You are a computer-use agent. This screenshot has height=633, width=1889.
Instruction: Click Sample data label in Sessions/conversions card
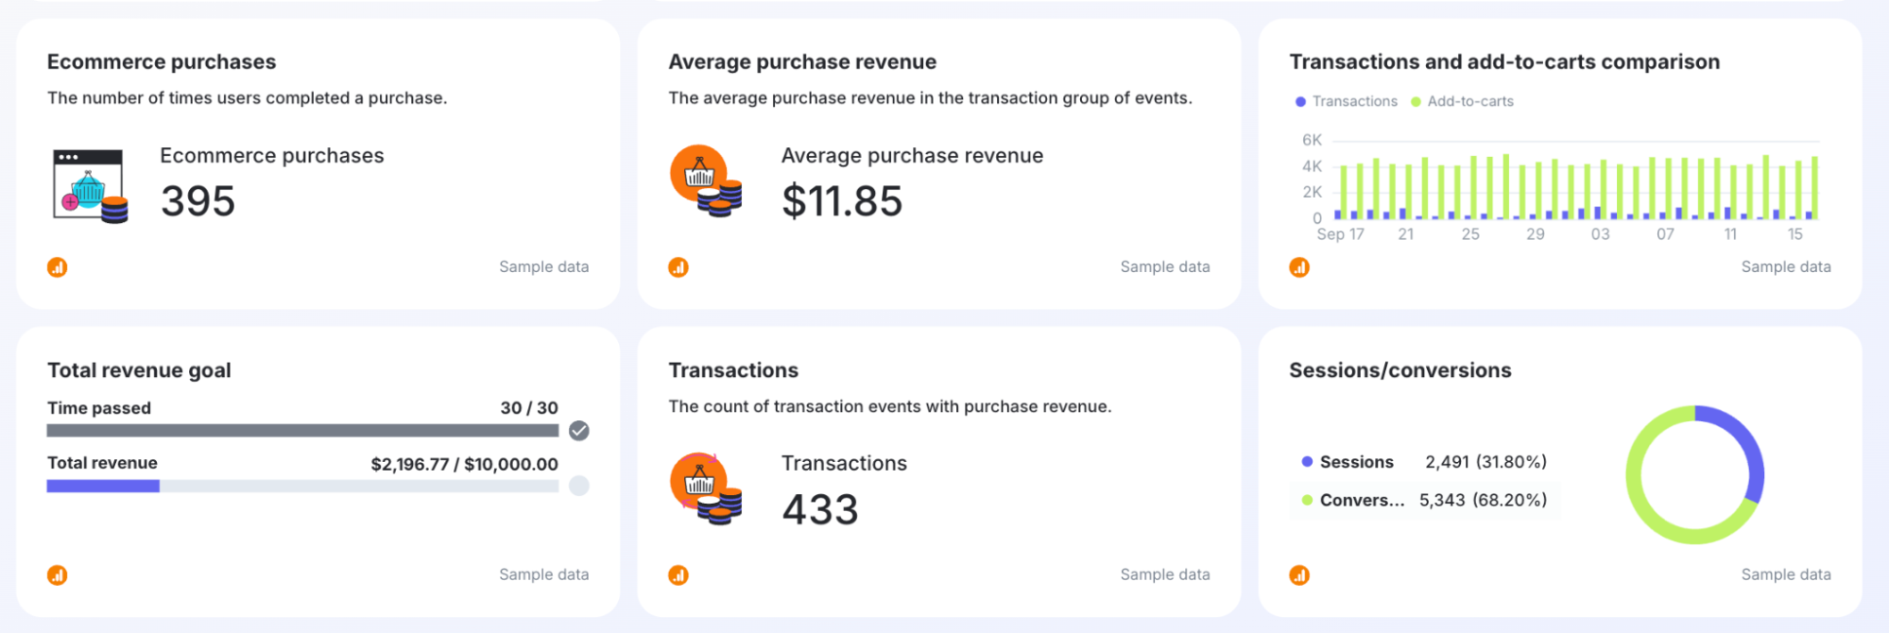[x=1785, y=574]
